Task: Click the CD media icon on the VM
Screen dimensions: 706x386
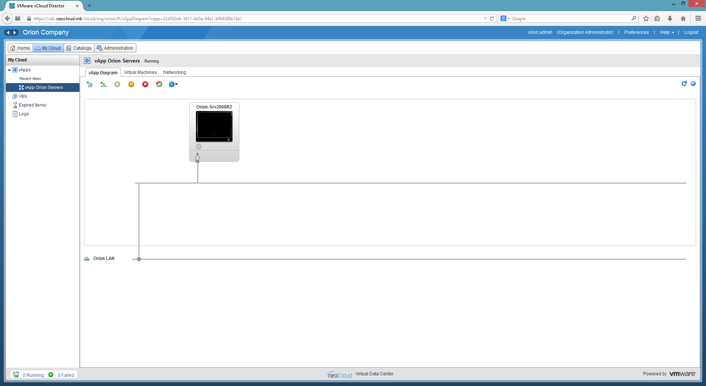Action: (199, 147)
